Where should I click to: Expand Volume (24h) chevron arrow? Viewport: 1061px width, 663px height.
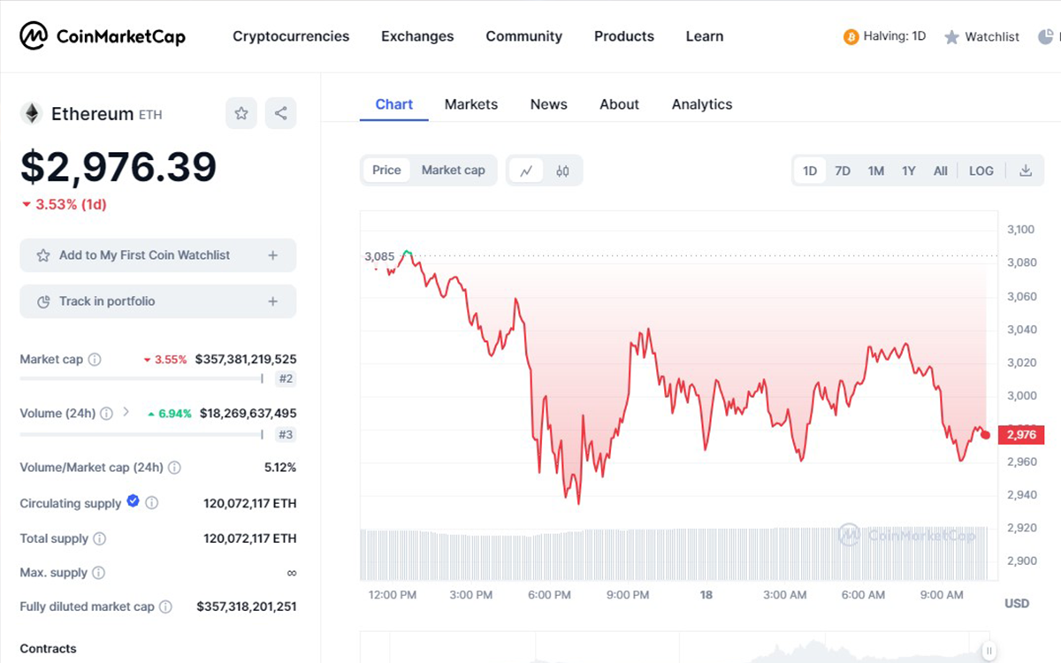[126, 412]
